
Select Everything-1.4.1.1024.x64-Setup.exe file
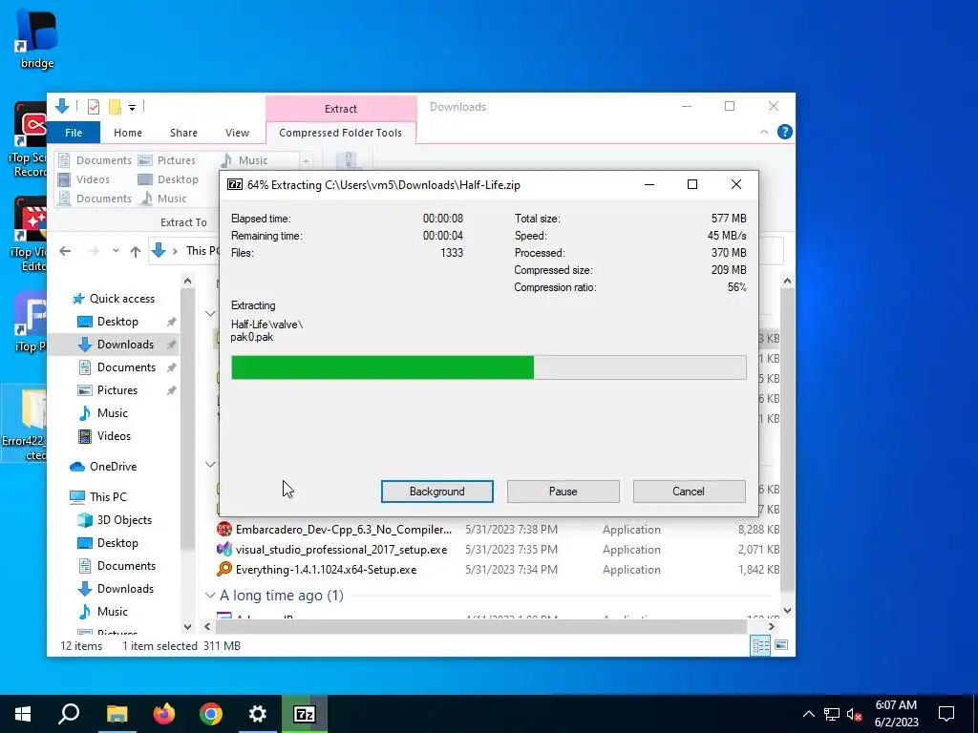pyautogui.click(x=326, y=569)
